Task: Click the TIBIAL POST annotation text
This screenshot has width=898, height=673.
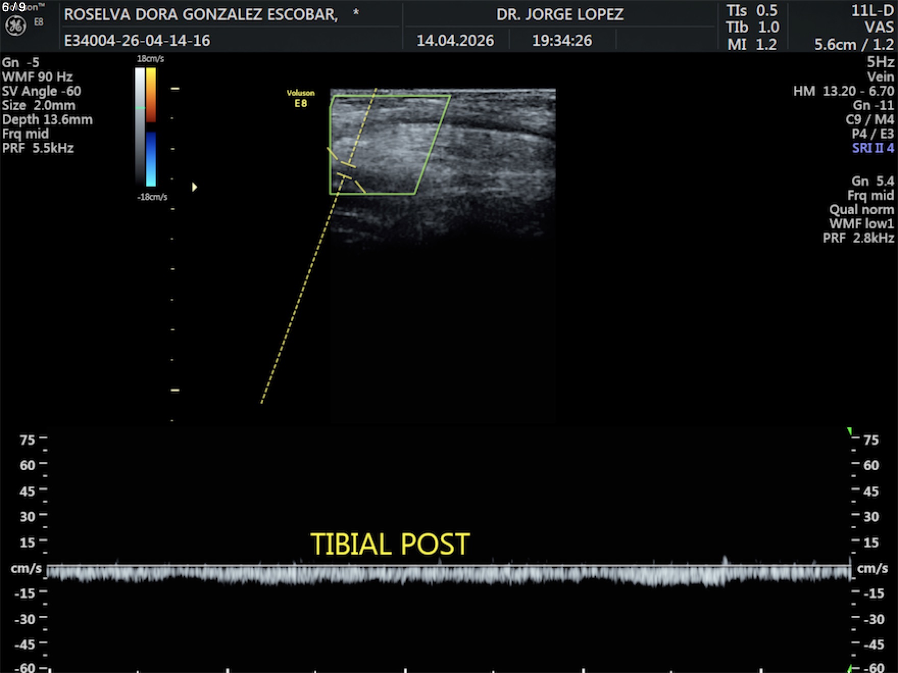Action: (x=390, y=544)
